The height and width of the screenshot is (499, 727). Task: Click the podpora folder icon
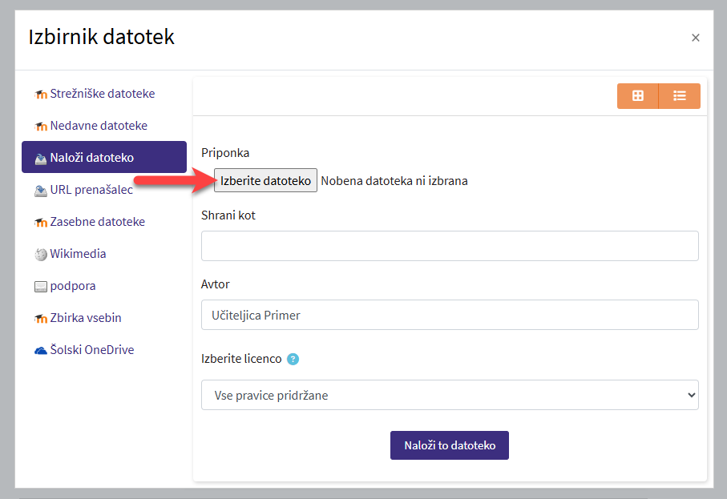tap(41, 287)
